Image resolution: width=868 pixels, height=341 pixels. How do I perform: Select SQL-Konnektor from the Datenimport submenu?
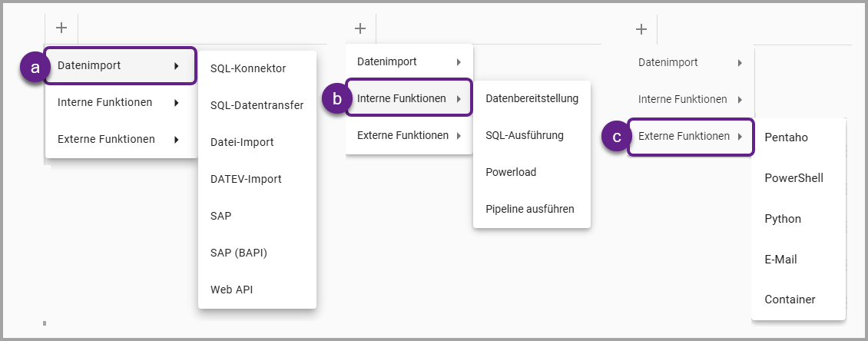point(247,68)
